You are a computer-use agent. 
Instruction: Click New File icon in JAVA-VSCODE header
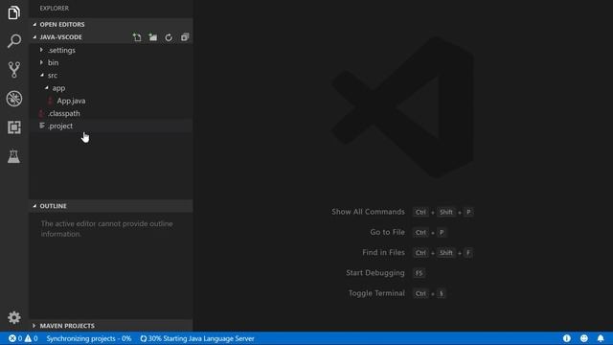(137, 37)
